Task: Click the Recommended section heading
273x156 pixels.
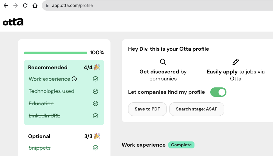Action: pyautogui.click(x=48, y=67)
